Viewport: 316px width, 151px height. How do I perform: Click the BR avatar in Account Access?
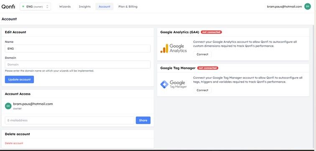click(x=8, y=106)
